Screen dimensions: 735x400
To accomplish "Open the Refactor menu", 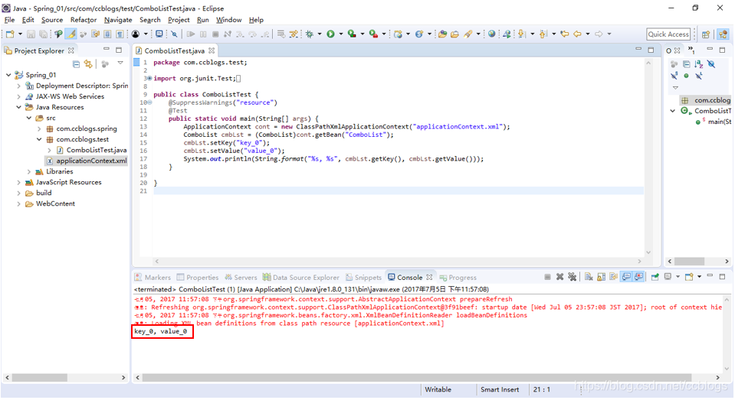I will [84, 20].
